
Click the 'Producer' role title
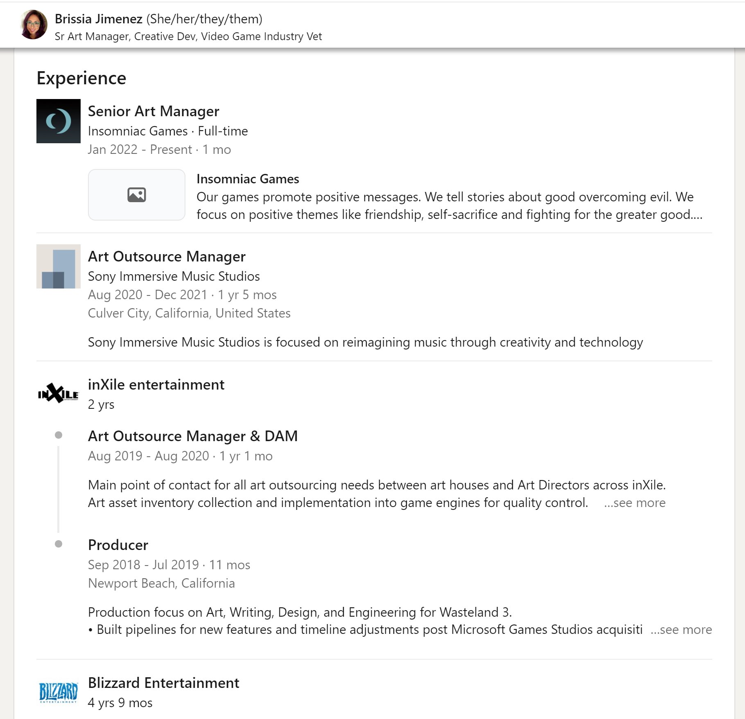point(118,545)
